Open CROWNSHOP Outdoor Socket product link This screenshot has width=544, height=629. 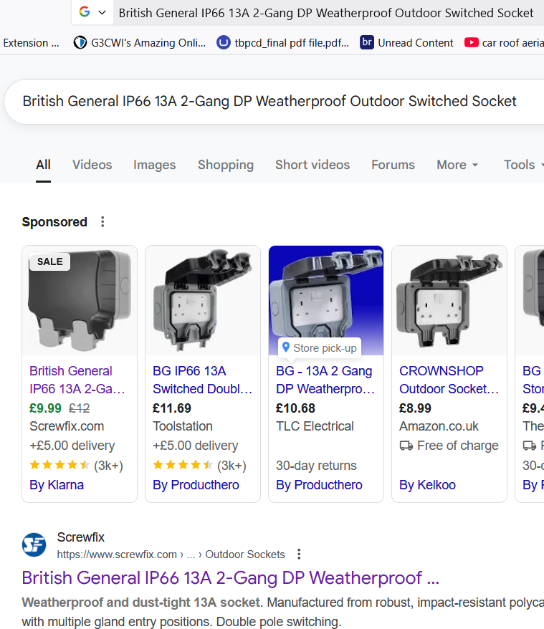click(449, 380)
